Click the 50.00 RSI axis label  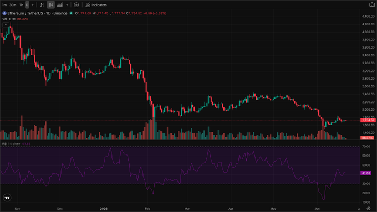click(x=366, y=165)
